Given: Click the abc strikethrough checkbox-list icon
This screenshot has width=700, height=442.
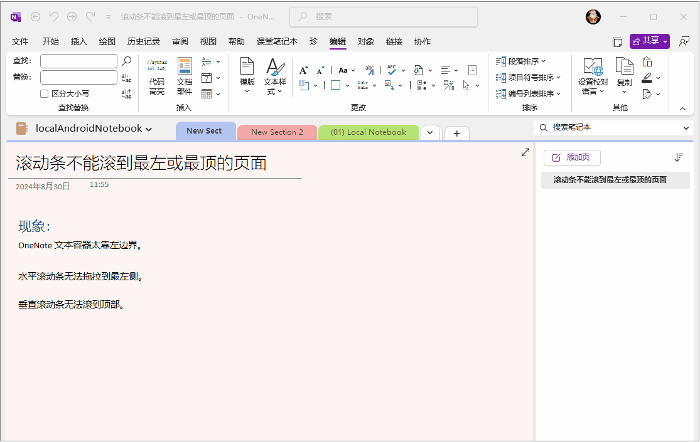Looking at the screenshot, I should [x=363, y=85].
